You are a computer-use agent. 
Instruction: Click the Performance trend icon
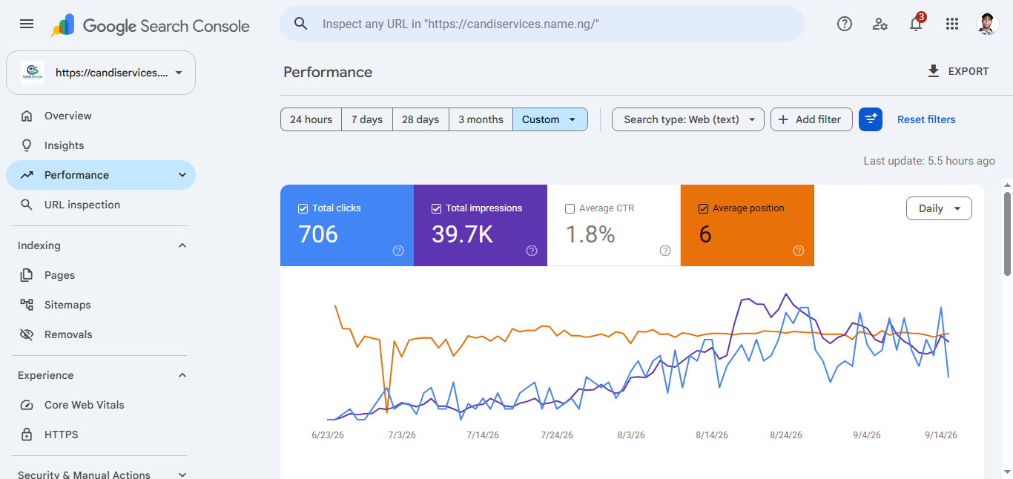click(27, 175)
